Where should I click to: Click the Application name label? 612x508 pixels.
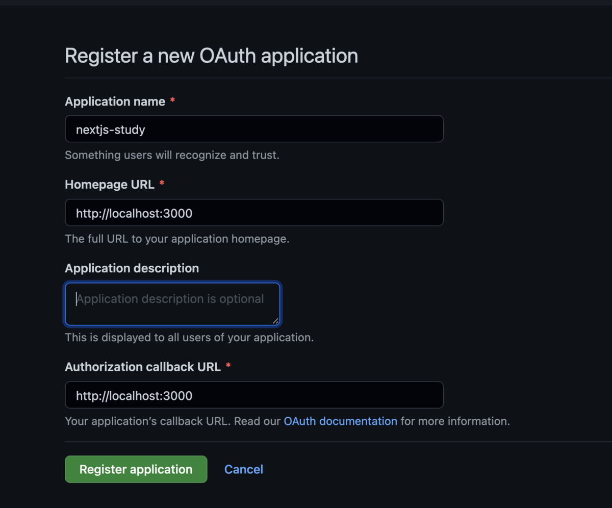(x=115, y=101)
